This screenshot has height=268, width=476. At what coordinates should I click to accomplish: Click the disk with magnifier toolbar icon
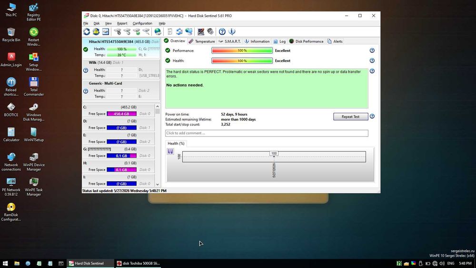point(146,31)
